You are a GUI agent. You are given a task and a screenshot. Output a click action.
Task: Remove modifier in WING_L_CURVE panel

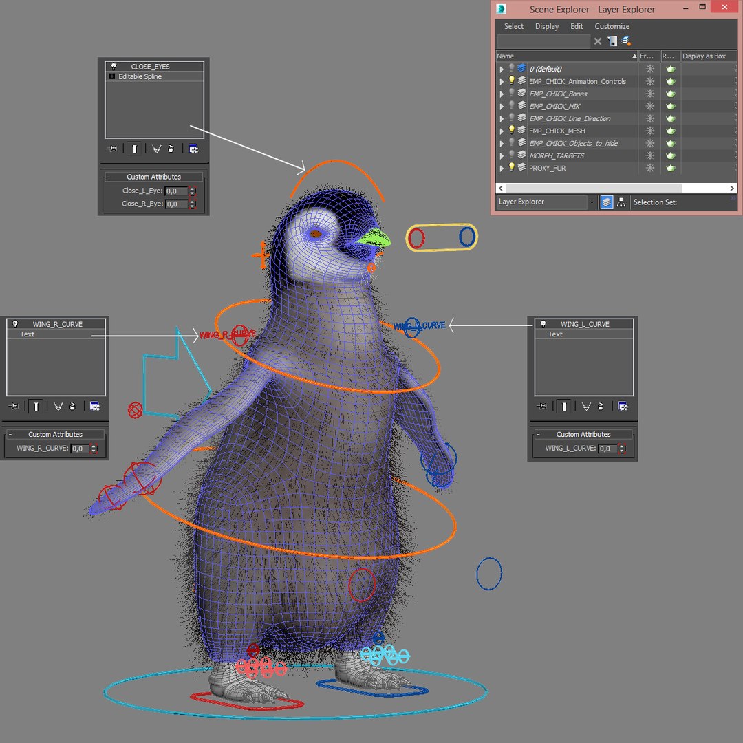601,406
